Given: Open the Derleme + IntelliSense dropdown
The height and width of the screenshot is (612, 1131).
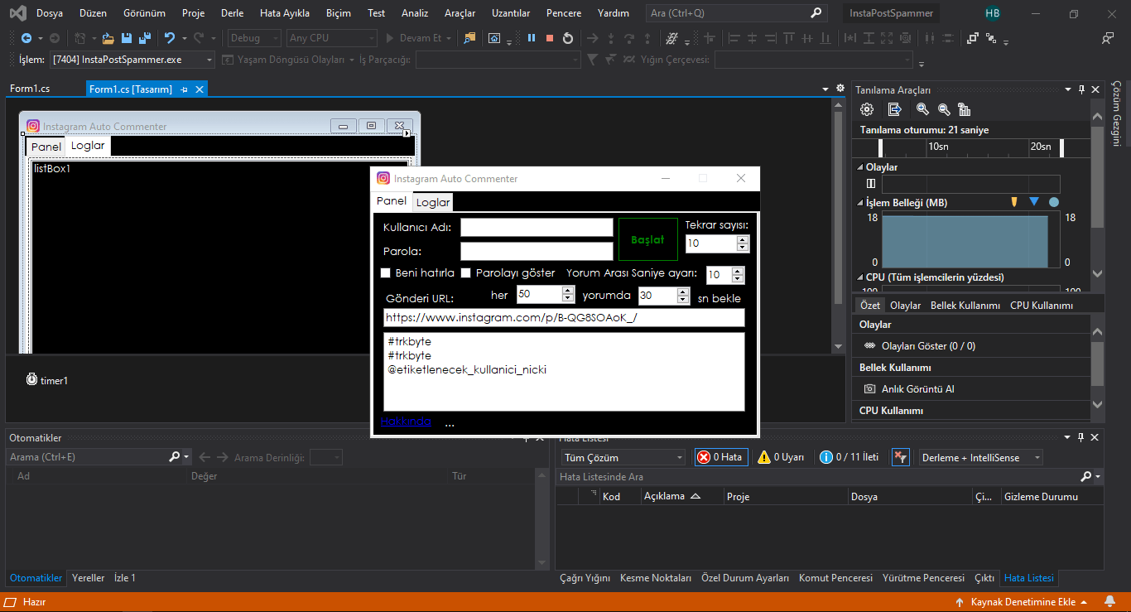Looking at the screenshot, I should 981,457.
